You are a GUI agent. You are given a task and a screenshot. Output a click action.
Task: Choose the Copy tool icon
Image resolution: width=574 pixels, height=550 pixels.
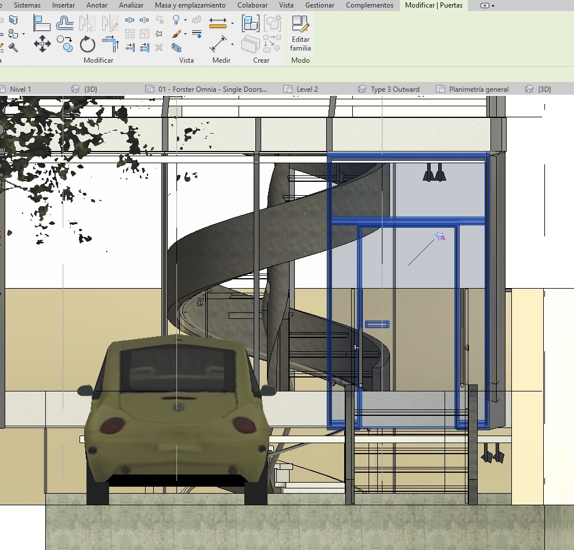click(64, 44)
